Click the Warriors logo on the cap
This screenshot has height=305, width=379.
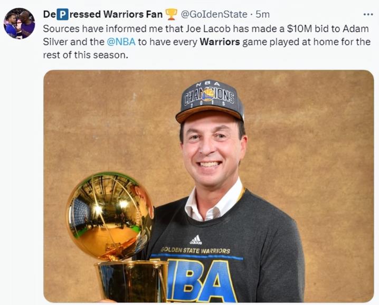(x=208, y=95)
